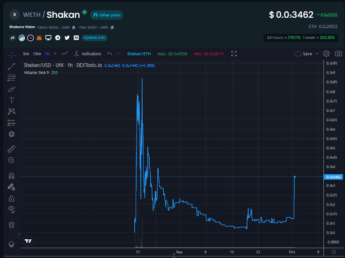Click the Sep label on time axis
This screenshot has width=345, height=258.
179,252
